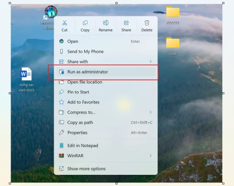Click the app icon beside Open

pyautogui.click(x=61, y=41)
